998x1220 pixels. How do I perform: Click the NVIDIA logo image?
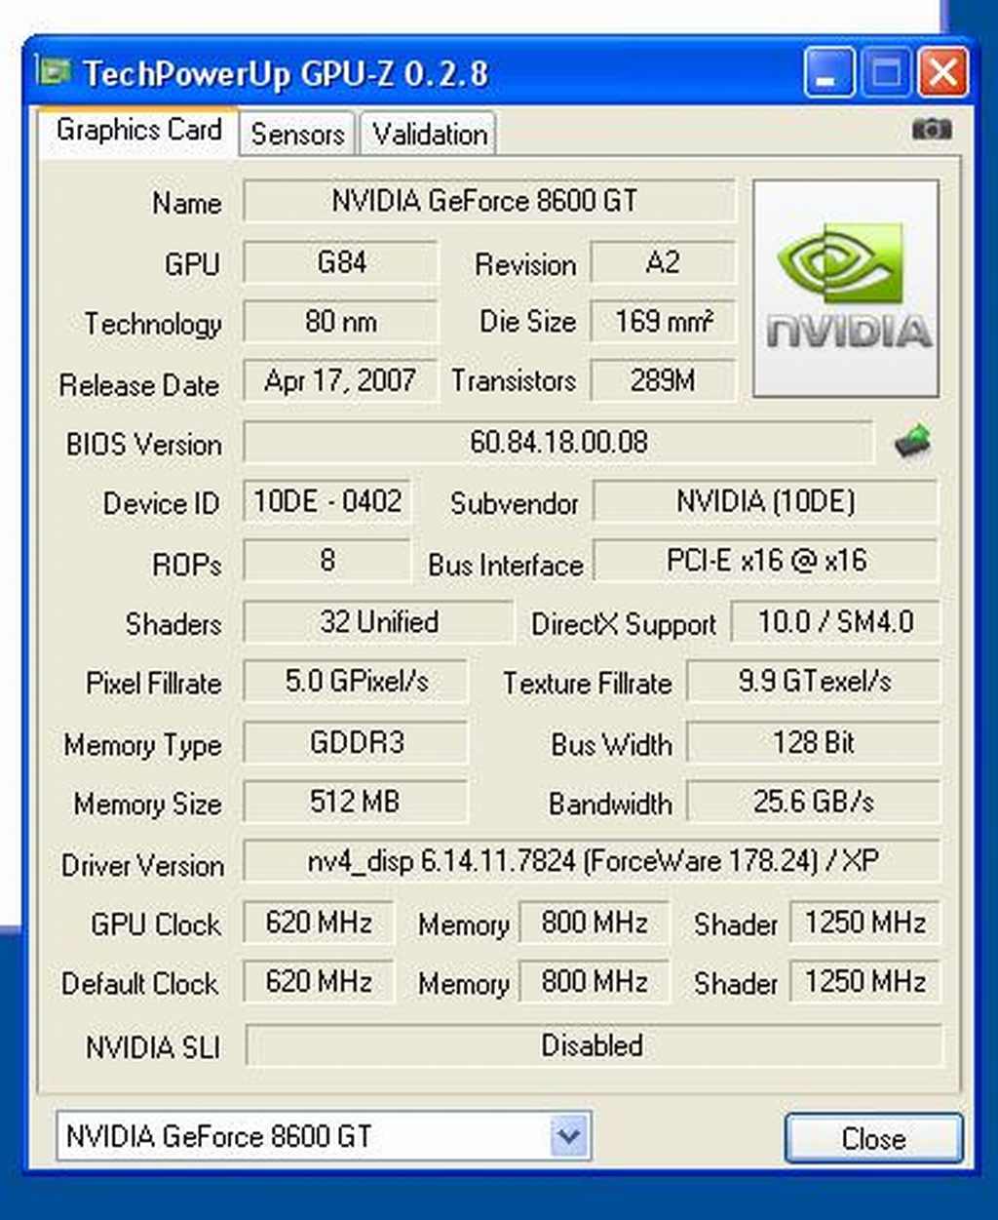tap(846, 289)
